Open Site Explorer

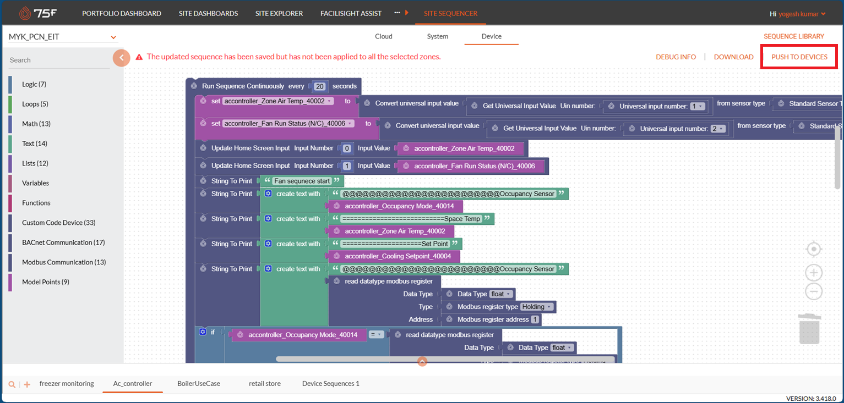[279, 13]
